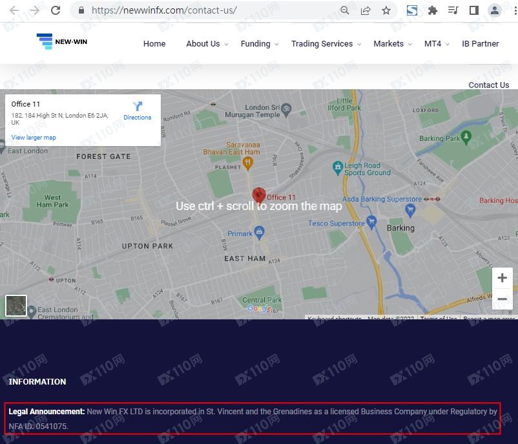Switch map to satellite view thumbnail
The image size is (518, 444).
click(16, 305)
